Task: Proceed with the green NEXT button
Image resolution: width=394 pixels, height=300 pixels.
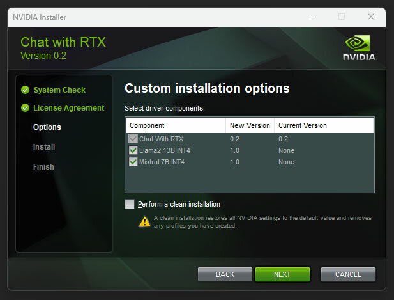Action: 282,274
